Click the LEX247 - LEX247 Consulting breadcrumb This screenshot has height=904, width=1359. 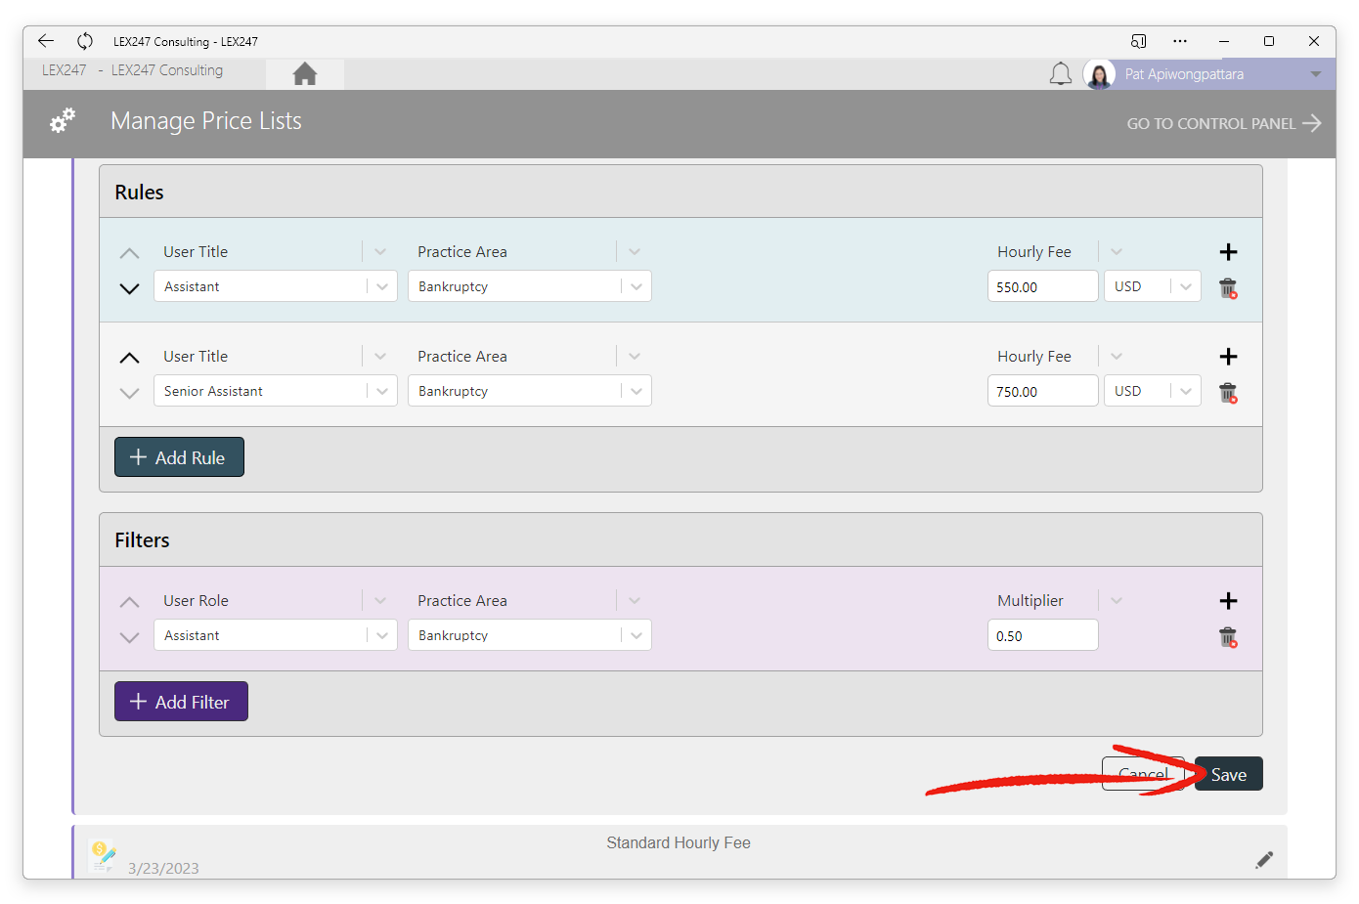[133, 70]
